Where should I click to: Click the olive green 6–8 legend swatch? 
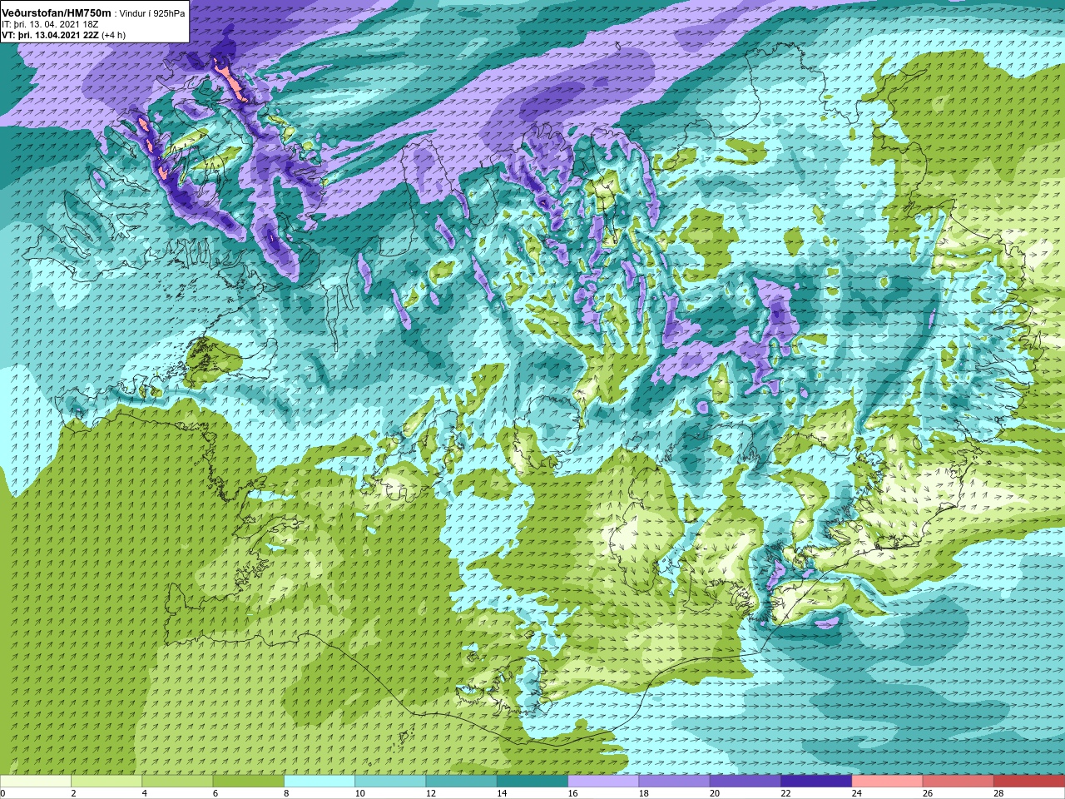[x=249, y=782]
